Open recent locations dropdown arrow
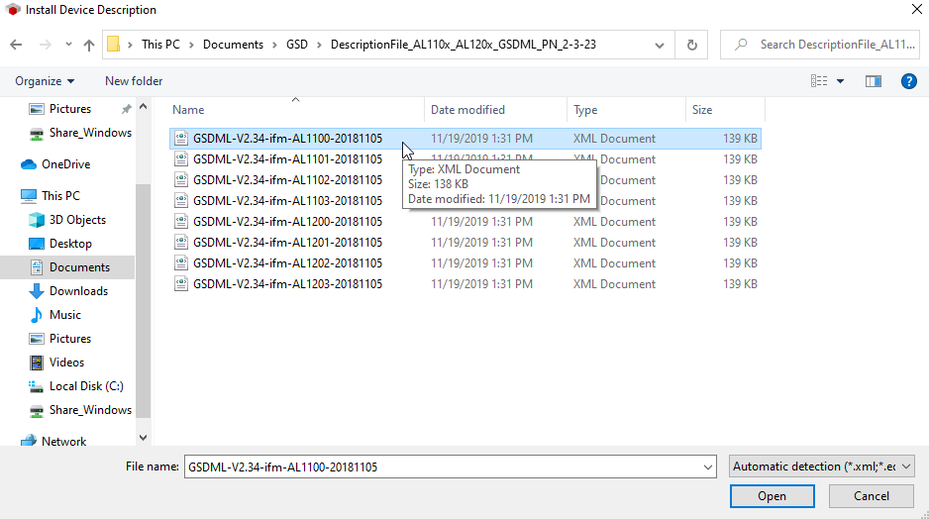This screenshot has height=519, width=929. [68, 45]
